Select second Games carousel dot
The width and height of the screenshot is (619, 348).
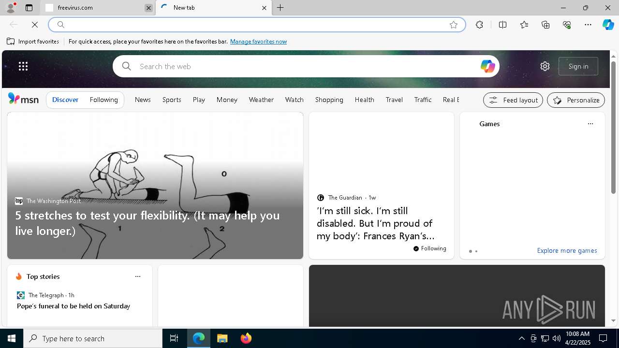point(476,251)
